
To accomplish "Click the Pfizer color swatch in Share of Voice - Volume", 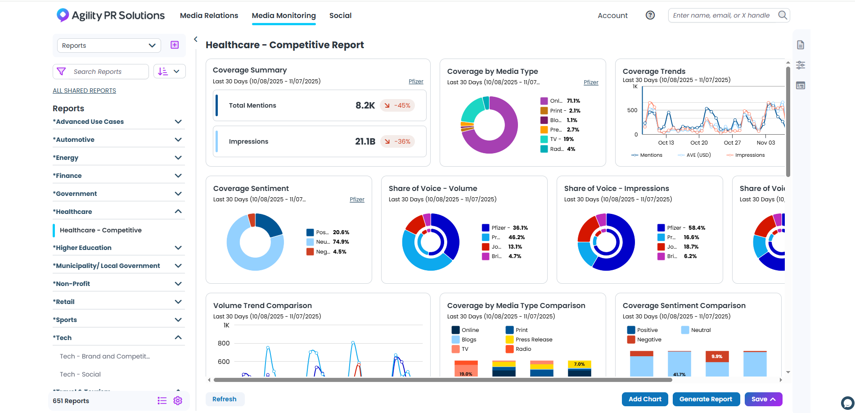I will [486, 228].
